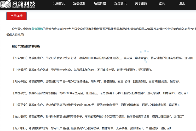The image size is (196, 131).
Task: Open the 短信价格 page
Action: click(100, 4)
